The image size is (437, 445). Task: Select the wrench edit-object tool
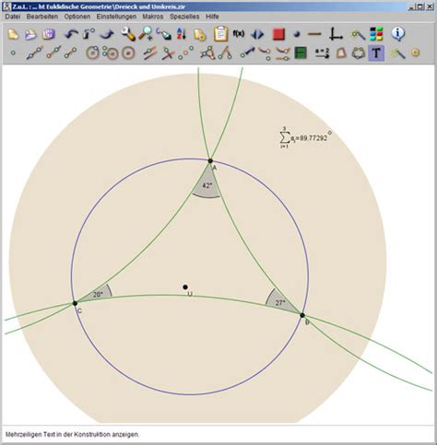coord(128,34)
